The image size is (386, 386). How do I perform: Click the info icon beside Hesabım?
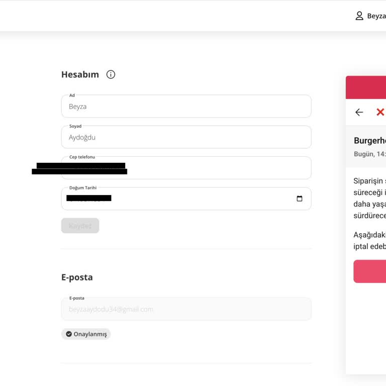[x=111, y=74]
